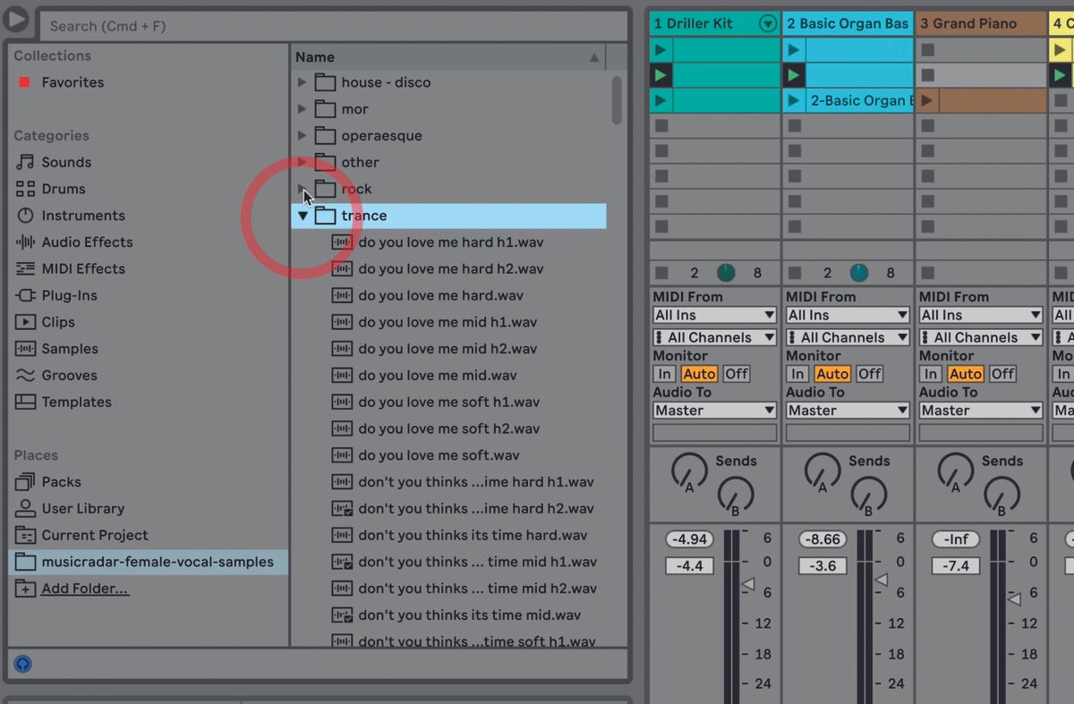Viewport: 1074px width, 704px height.
Task: Click Basic Organ Bass clip stop button
Action: pyautogui.click(x=794, y=273)
